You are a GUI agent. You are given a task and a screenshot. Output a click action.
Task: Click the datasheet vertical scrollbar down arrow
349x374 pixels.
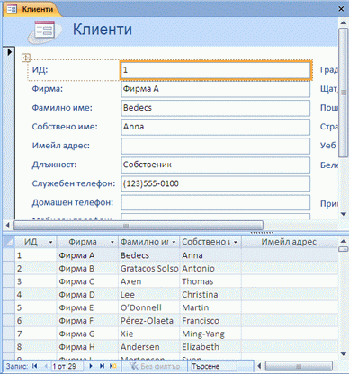344,354
